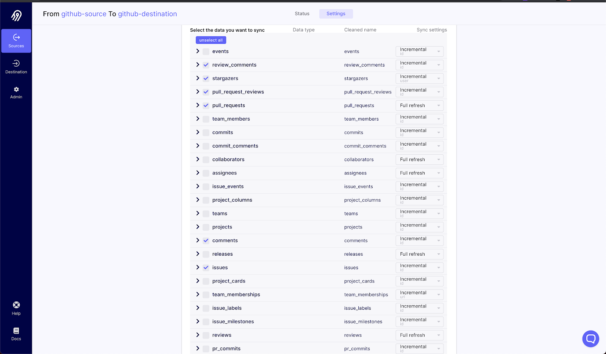Switch to the Status tab
Image resolution: width=606 pixels, height=354 pixels.
pyautogui.click(x=302, y=14)
